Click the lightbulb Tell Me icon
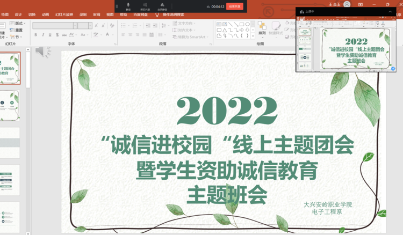Screen dimensions: 403x235 point(157,14)
